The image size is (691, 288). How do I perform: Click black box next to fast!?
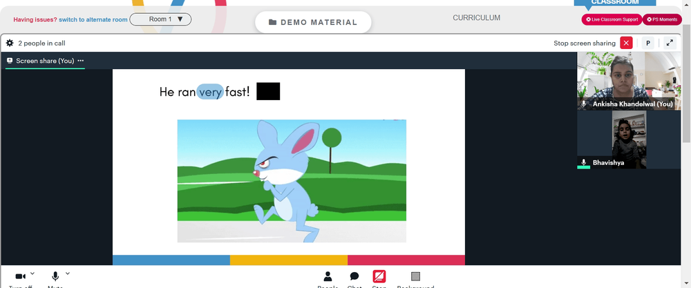coord(268,91)
